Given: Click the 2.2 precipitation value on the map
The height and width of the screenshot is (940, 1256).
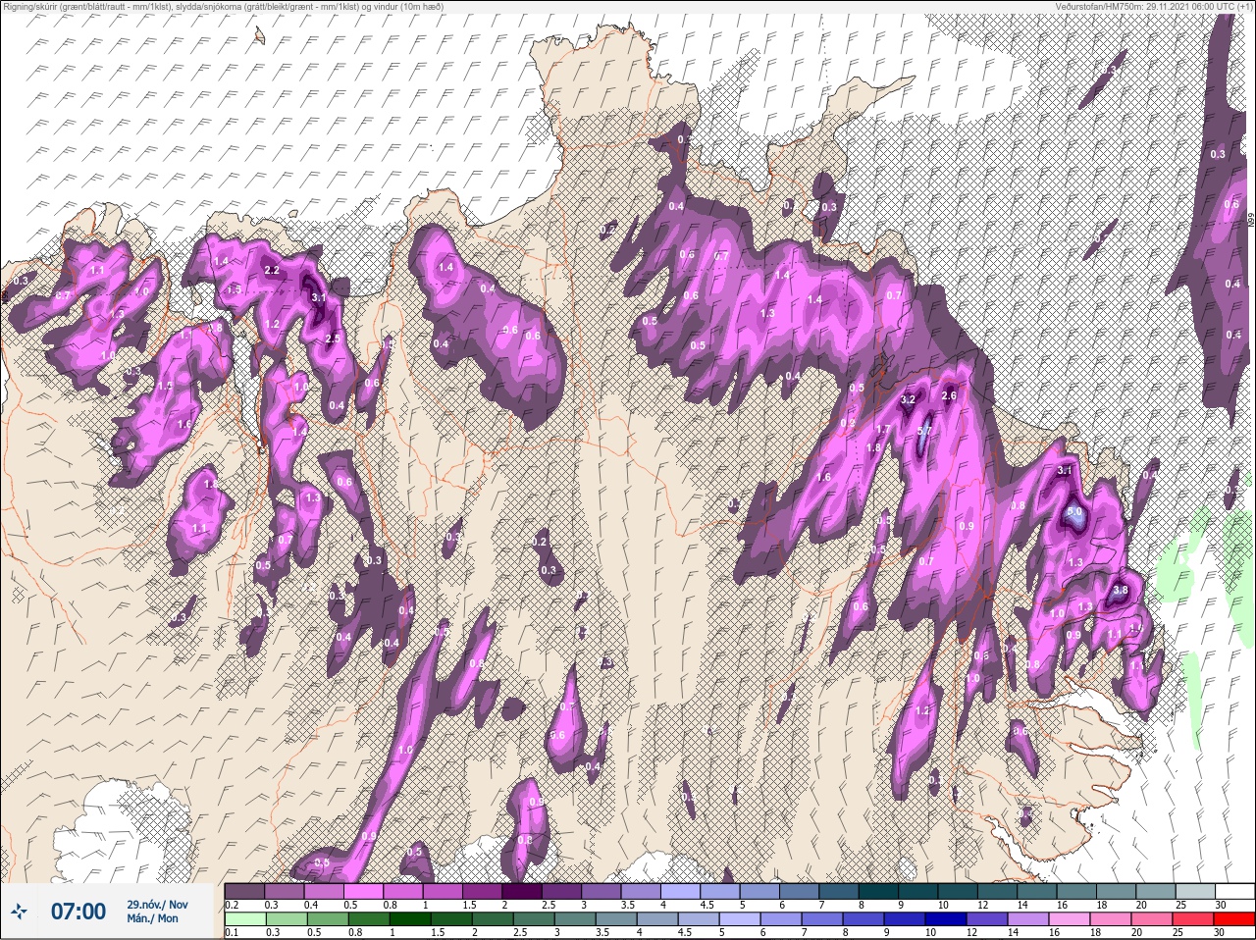Looking at the screenshot, I should 273,270.
